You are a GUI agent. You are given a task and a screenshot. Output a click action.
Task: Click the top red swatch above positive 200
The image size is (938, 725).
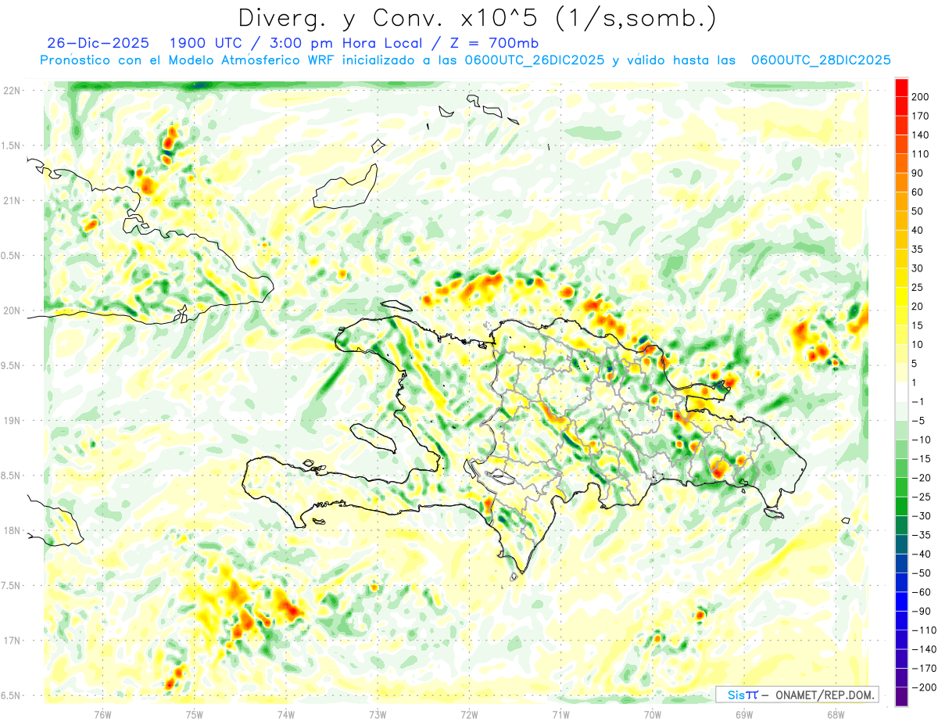(902, 87)
